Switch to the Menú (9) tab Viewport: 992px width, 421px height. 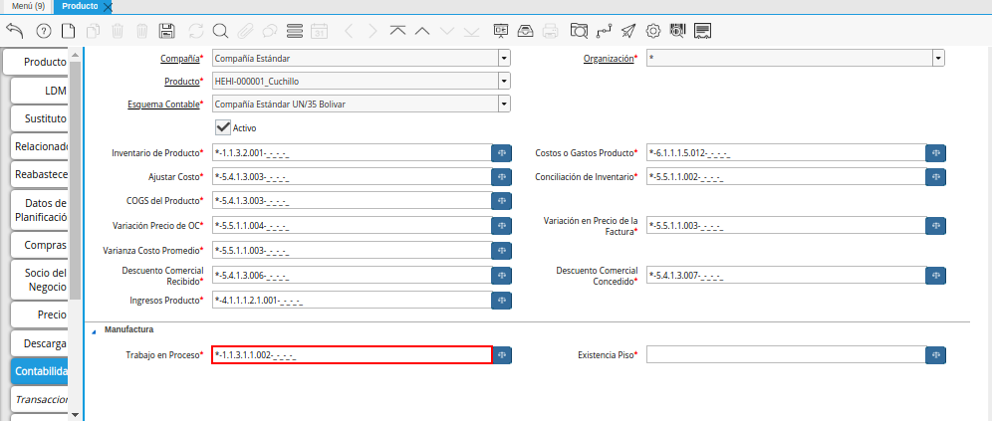click(28, 6)
